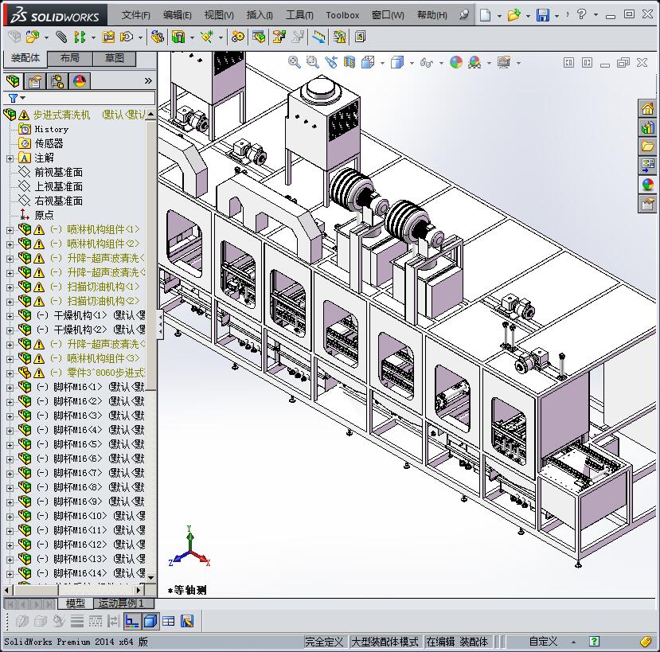Viewport: 660px width, 652px height.
Task: Click the horizontal scrollbar right arrow
Action: pyautogui.click(x=139, y=590)
